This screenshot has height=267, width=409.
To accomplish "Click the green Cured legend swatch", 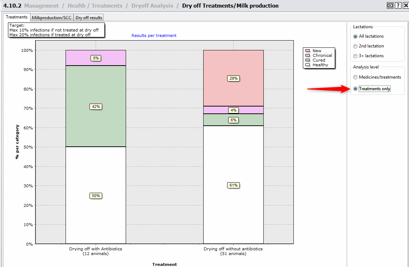I will tap(308, 60).
